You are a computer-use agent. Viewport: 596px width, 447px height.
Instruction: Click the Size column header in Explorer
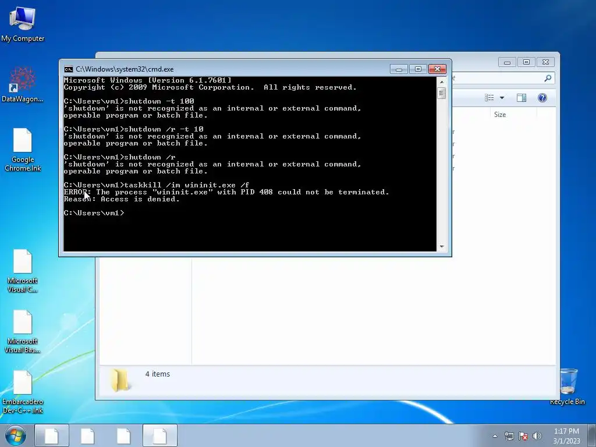coord(500,115)
